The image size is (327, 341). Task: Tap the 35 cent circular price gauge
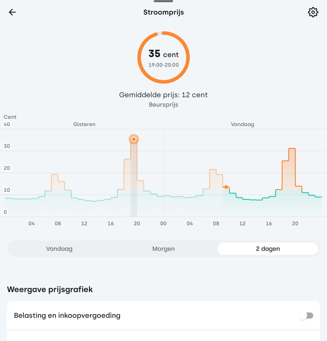coord(163,58)
